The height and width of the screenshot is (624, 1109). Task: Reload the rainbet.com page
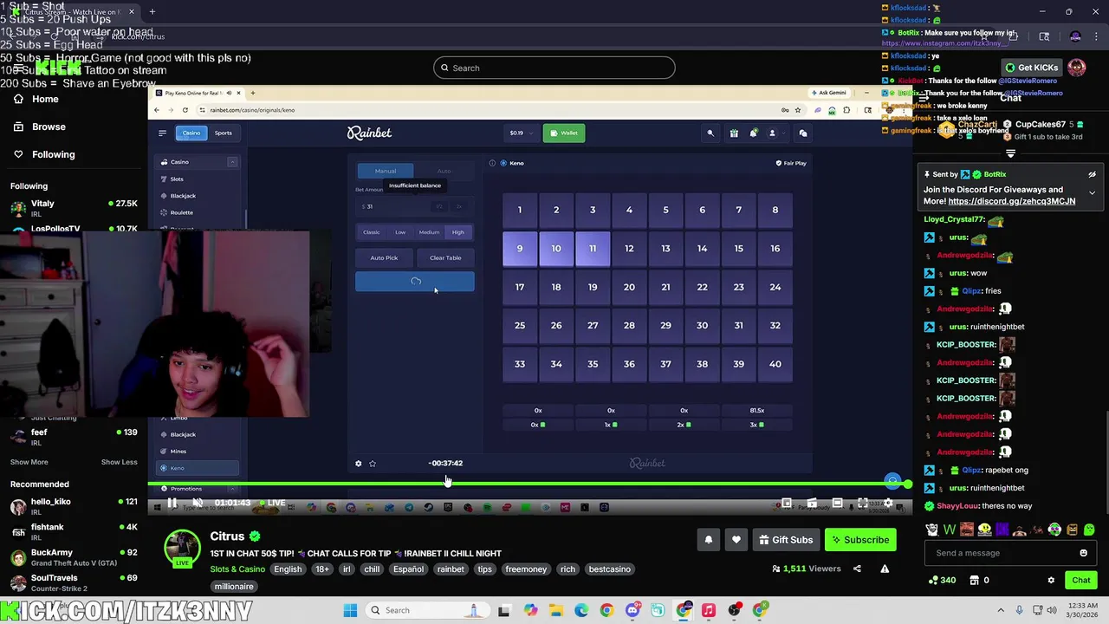pyautogui.click(x=185, y=110)
